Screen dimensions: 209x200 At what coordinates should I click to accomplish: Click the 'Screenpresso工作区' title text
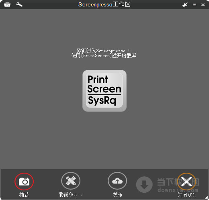coord(104,5)
